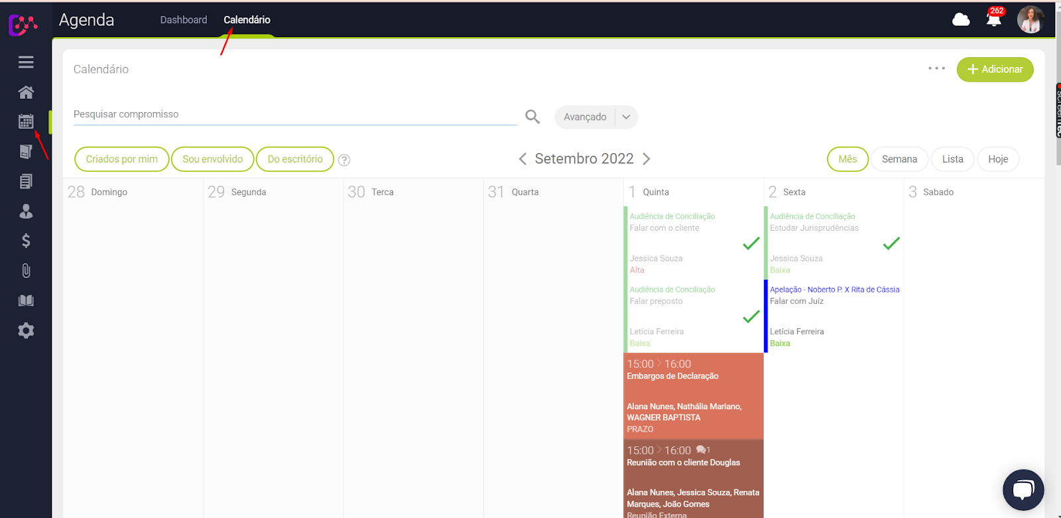Image resolution: width=1061 pixels, height=518 pixels.
Task: Open the attachments paperclip icon
Action: [x=26, y=271]
